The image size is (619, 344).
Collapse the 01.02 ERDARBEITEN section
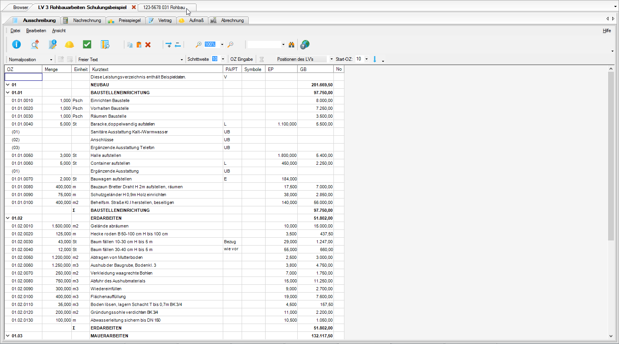[8, 218]
